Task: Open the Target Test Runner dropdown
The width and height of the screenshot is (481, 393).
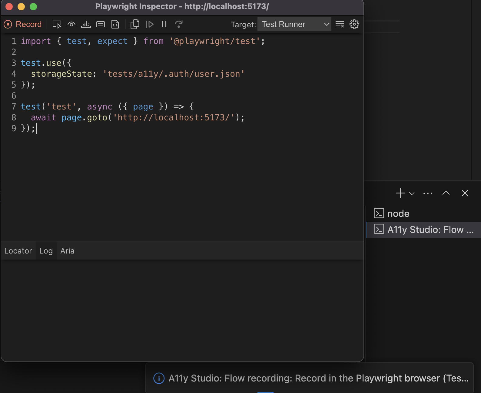Action: [294, 24]
